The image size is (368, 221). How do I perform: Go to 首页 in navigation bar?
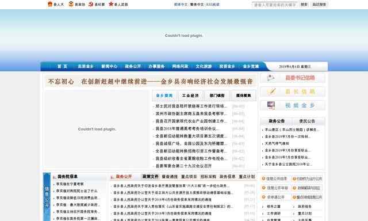click(x=62, y=66)
